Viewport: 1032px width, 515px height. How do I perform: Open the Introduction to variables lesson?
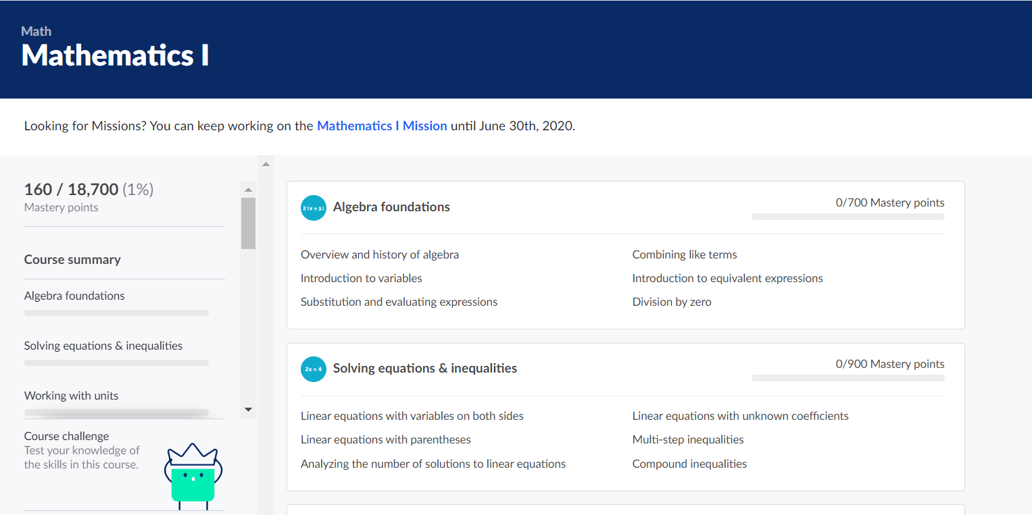[361, 277]
